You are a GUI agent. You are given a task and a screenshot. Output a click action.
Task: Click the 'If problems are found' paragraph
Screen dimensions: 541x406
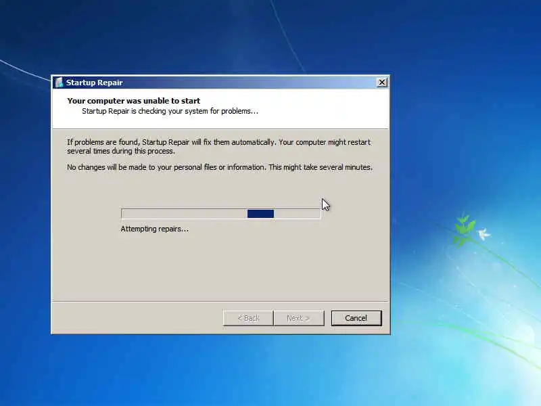218,146
